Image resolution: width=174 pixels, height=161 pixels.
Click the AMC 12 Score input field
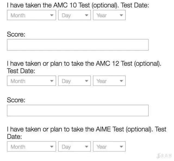(77, 111)
